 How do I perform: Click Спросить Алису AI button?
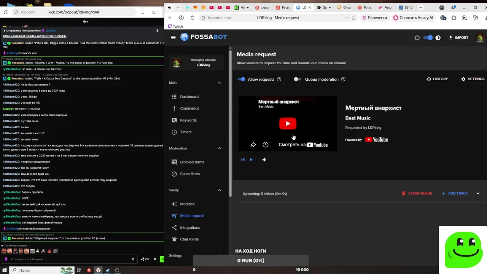click(x=413, y=18)
